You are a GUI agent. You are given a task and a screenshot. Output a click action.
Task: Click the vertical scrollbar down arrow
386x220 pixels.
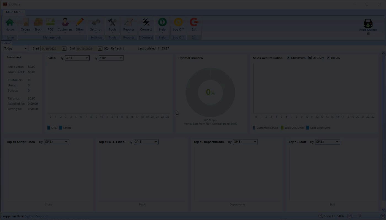pos(383,210)
